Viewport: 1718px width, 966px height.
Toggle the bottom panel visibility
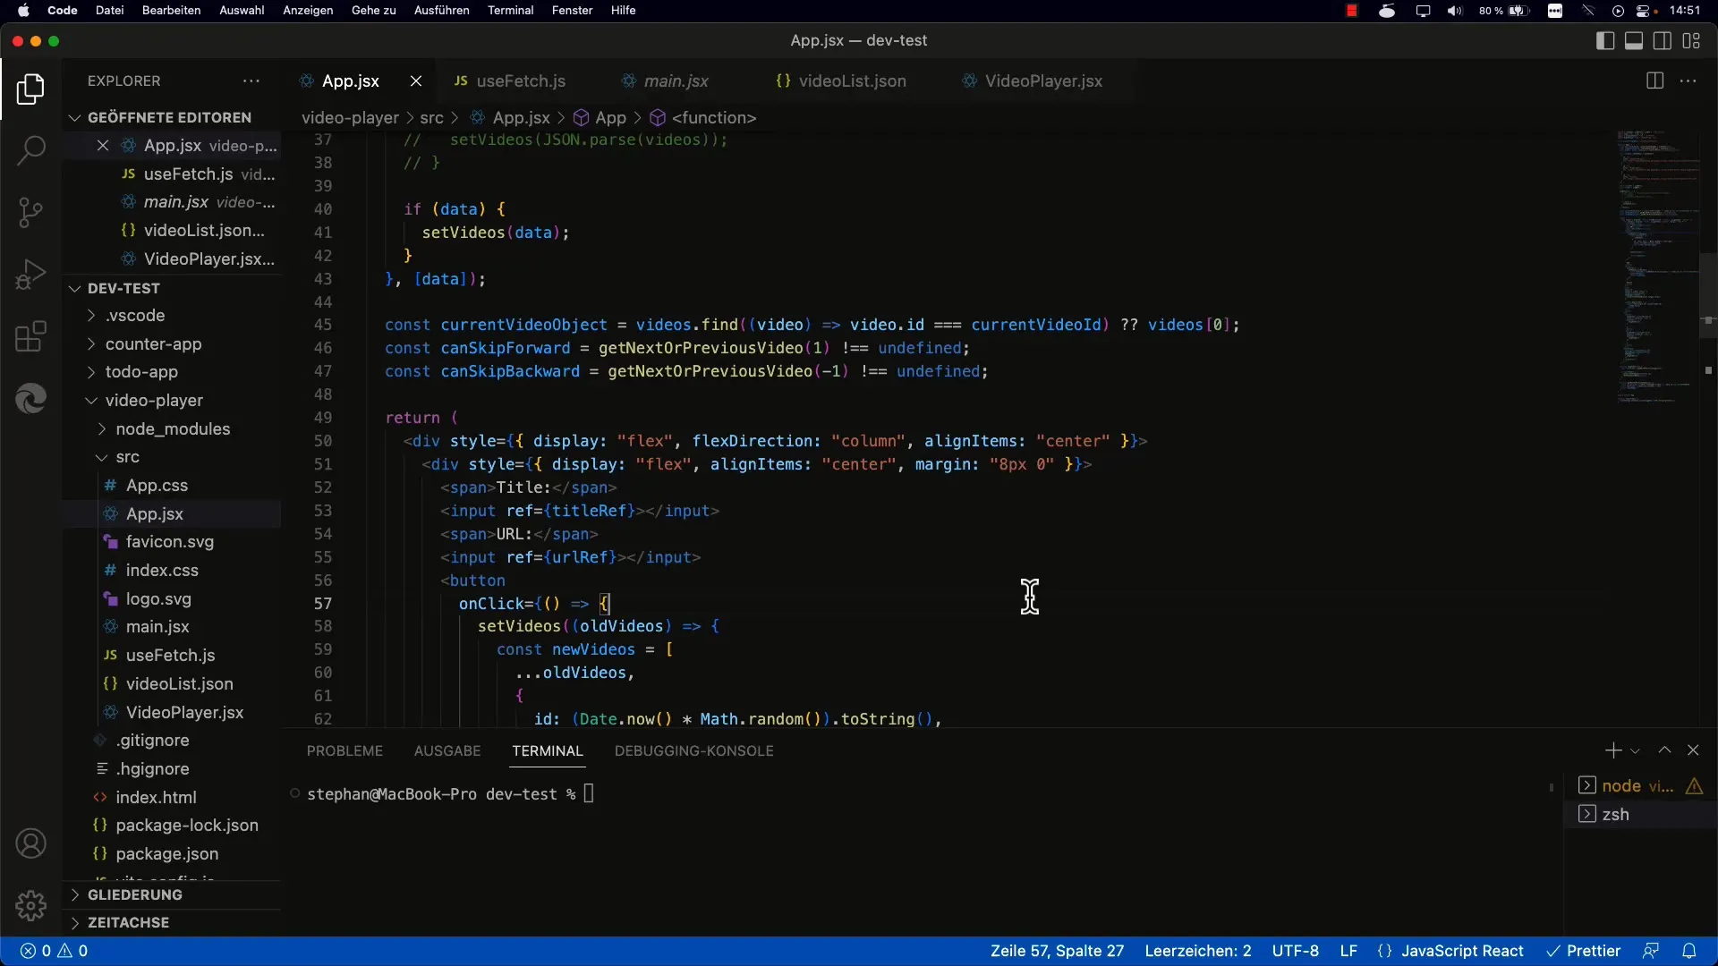tap(1634, 40)
